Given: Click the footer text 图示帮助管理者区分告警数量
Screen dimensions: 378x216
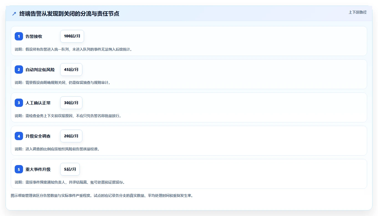Looking at the screenshot, I should (x=102, y=196).
